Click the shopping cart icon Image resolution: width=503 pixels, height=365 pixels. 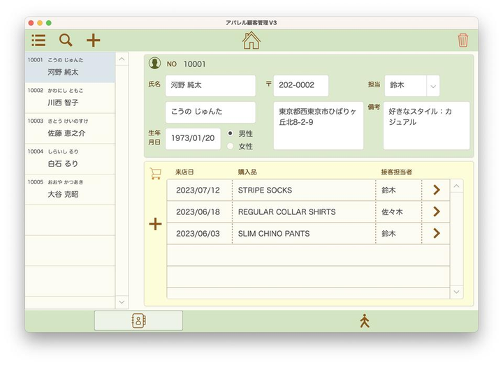[x=155, y=174]
